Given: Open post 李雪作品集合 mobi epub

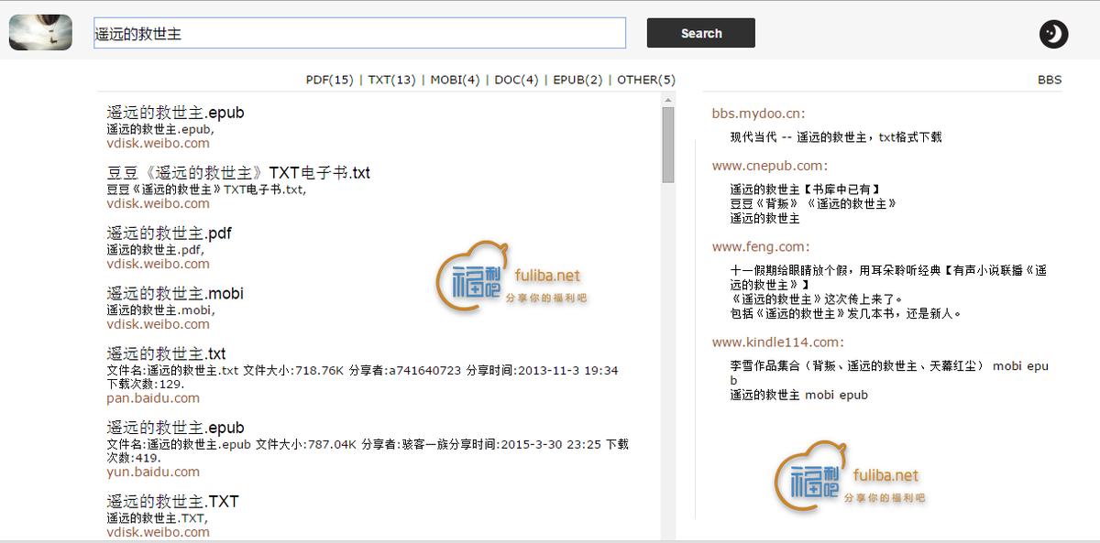Looking at the screenshot, I should [889, 373].
